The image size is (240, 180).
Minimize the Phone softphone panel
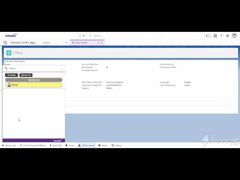(x=61, y=69)
